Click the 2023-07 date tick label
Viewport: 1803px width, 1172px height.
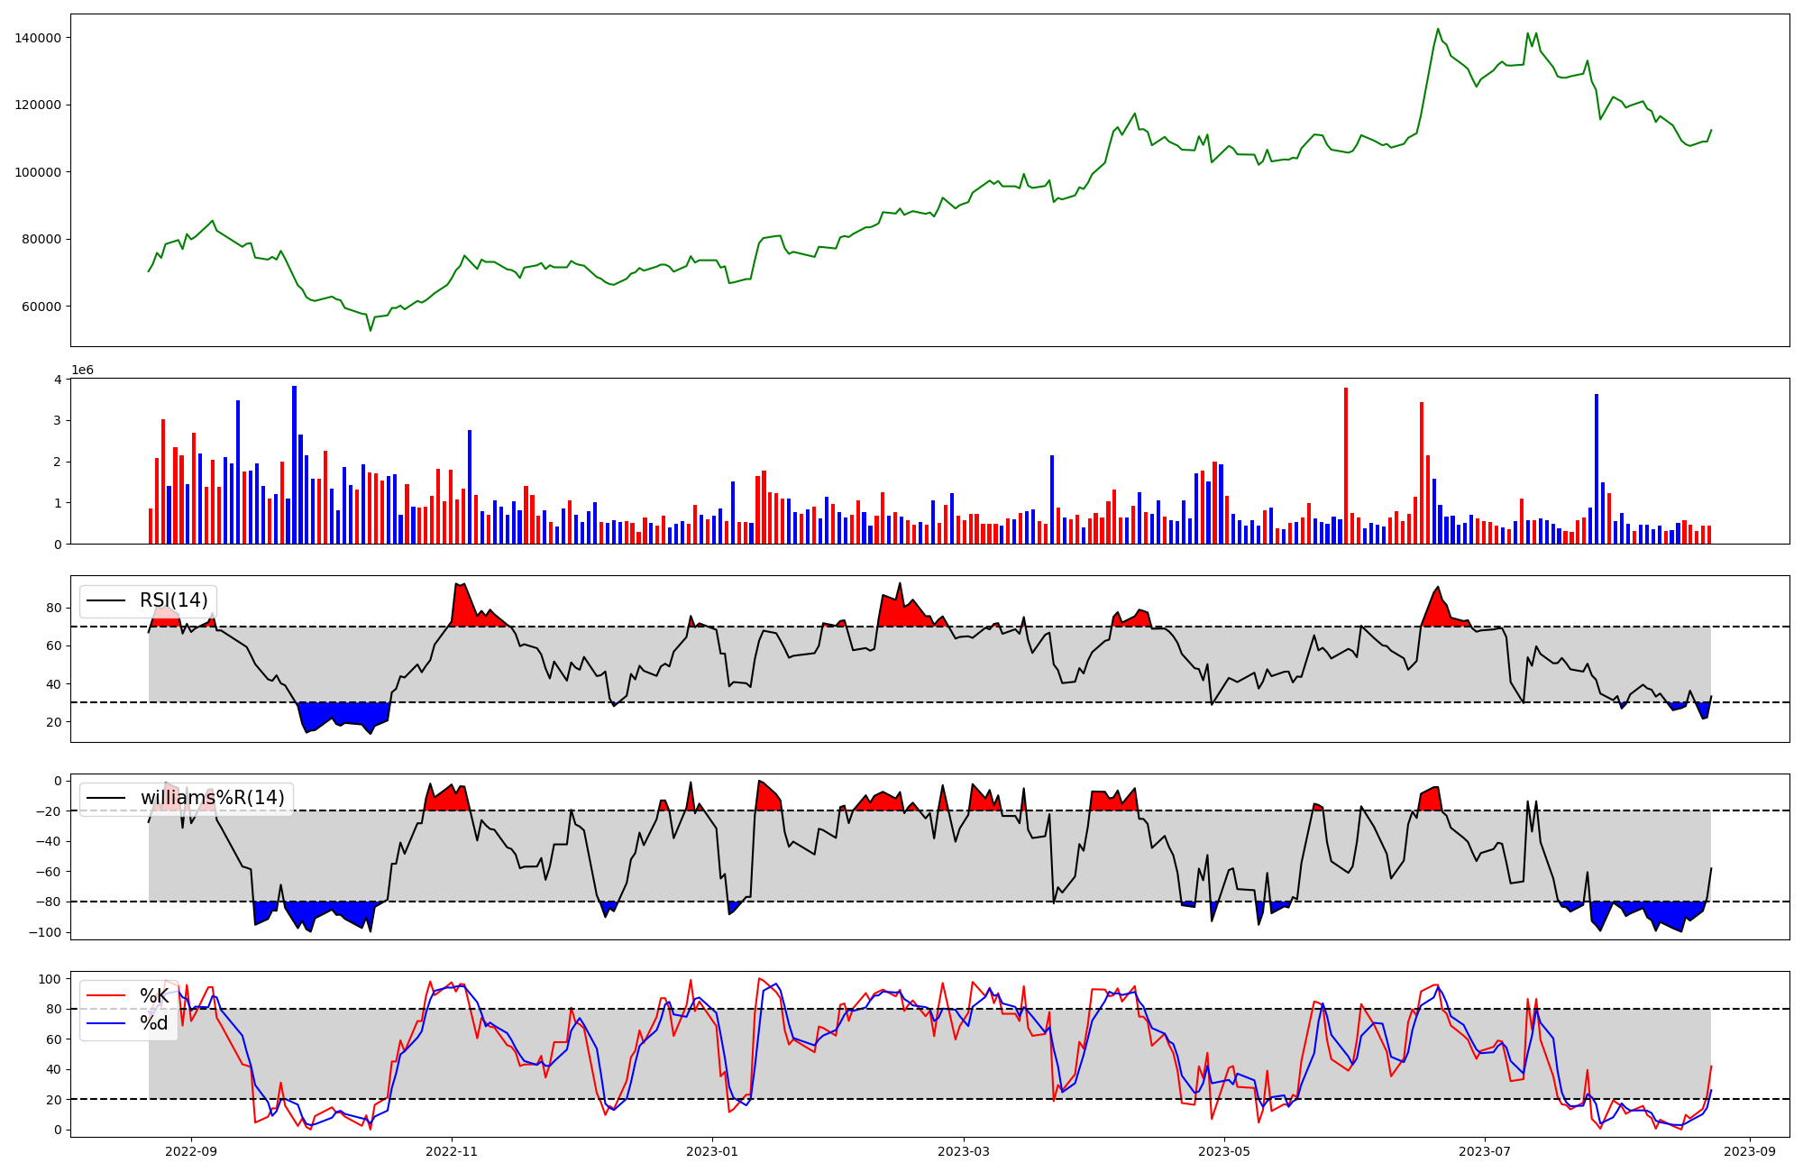1484,1151
